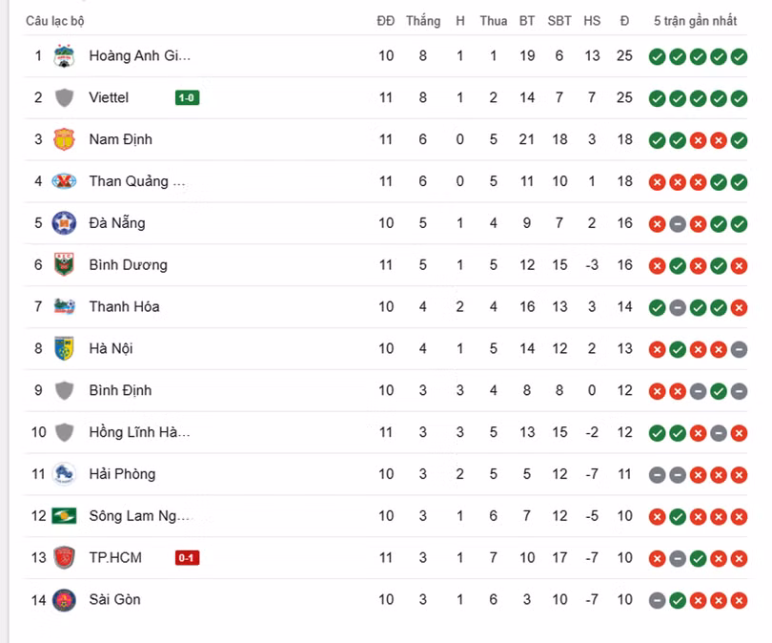Click the Hà Nội club crest icon
Image resolution: width=772 pixels, height=643 pixels.
64,348
